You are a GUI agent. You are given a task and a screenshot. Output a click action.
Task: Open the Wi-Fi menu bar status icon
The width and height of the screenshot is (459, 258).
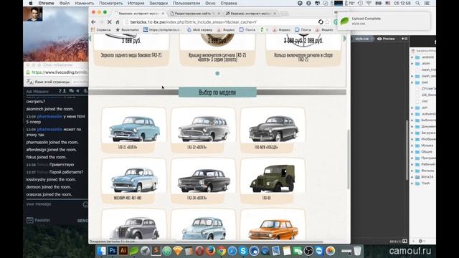coord(369,3)
